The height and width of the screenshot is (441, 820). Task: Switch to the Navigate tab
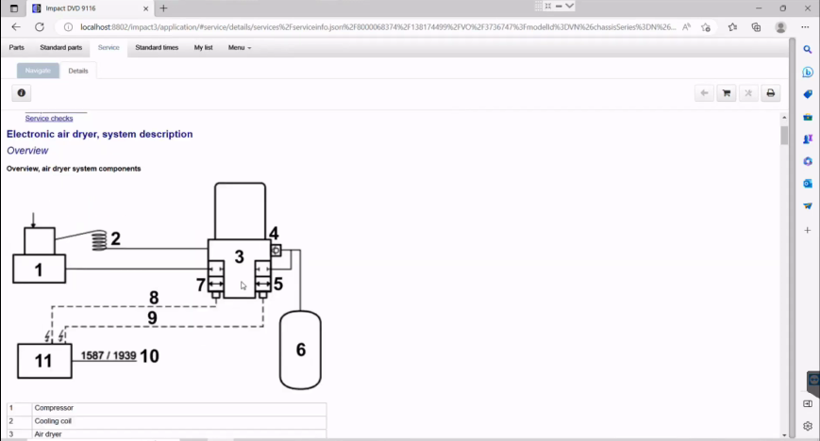pyautogui.click(x=38, y=71)
